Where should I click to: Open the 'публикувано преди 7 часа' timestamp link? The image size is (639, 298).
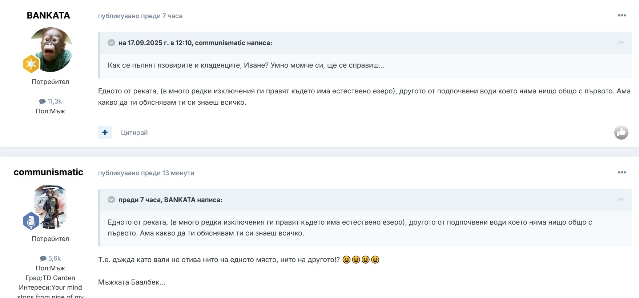coord(140,16)
